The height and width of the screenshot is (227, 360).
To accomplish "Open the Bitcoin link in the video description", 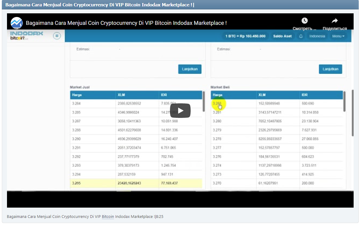I will click(x=108, y=216).
